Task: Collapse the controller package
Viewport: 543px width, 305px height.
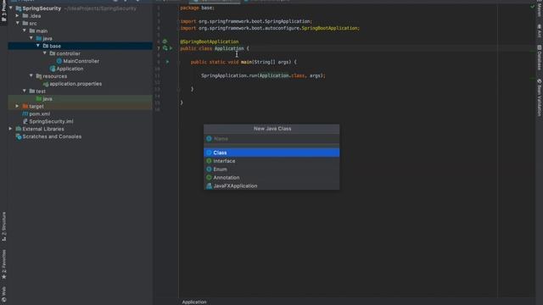Action: click(45, 53)
